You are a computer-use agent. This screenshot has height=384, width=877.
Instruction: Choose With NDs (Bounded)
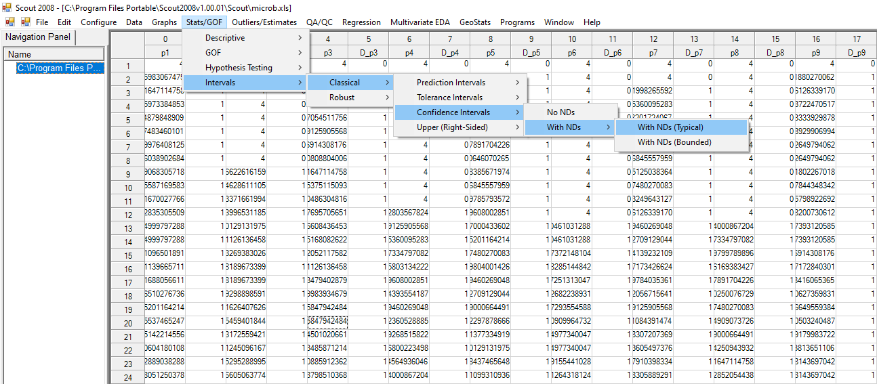[681, 142]
